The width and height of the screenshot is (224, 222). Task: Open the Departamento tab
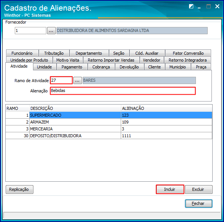click(89, 53)
